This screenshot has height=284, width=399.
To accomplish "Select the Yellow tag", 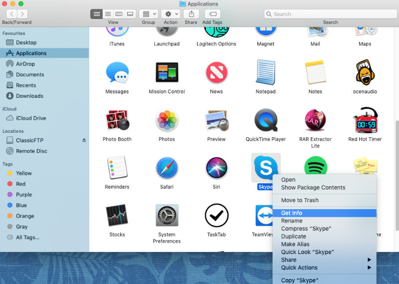I will [x=44, y=173].
